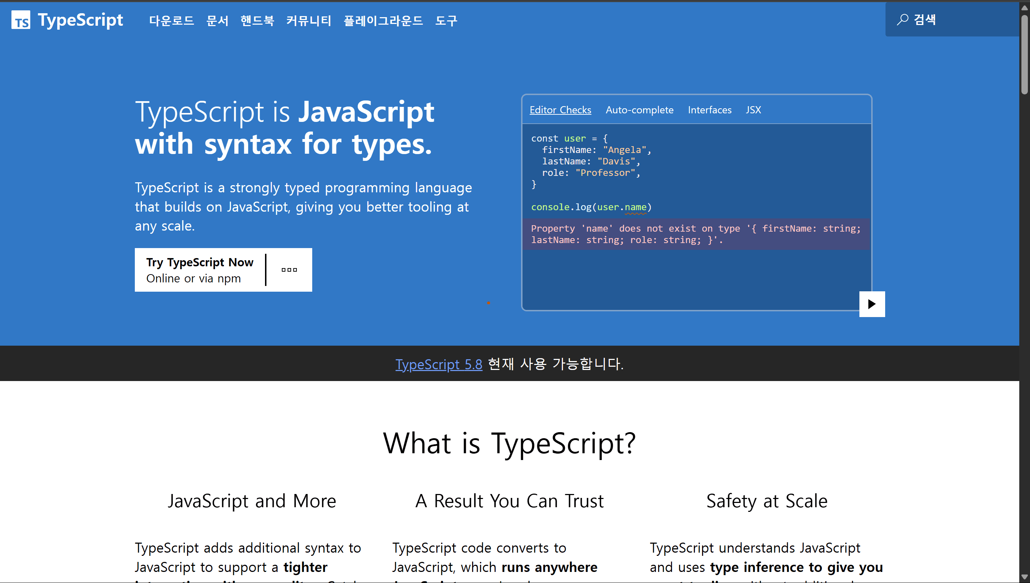Click 'const user = {' code line

[x=569, y=139]
